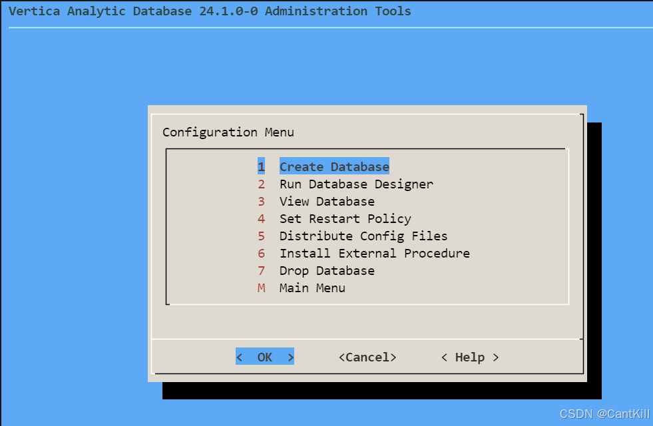Pick the Drop Database option
653x426 pixels.
coord(326,270)
